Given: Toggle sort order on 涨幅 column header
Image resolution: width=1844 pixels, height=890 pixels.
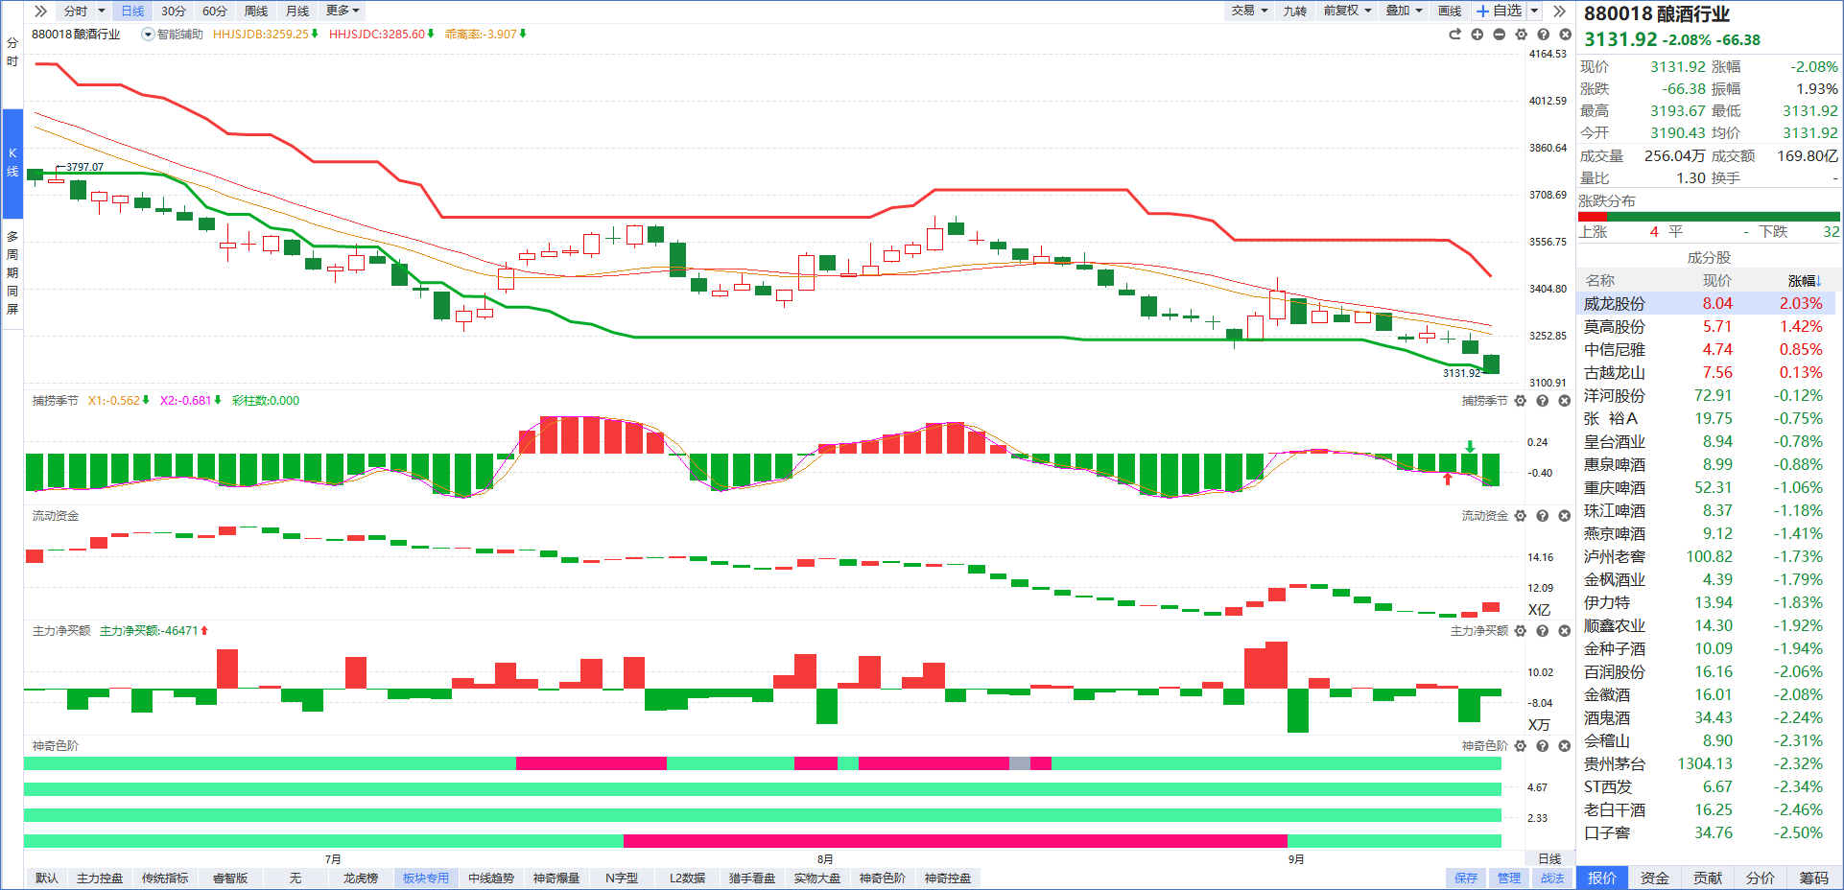Looking at the screenshot, I should (1804, 281).
